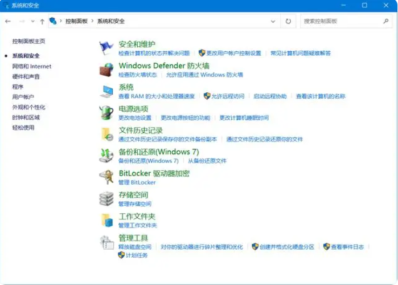Select 网络和 Internet in the sidebar
This screenshot has width=398, height=285.
(x=32, y=66)
